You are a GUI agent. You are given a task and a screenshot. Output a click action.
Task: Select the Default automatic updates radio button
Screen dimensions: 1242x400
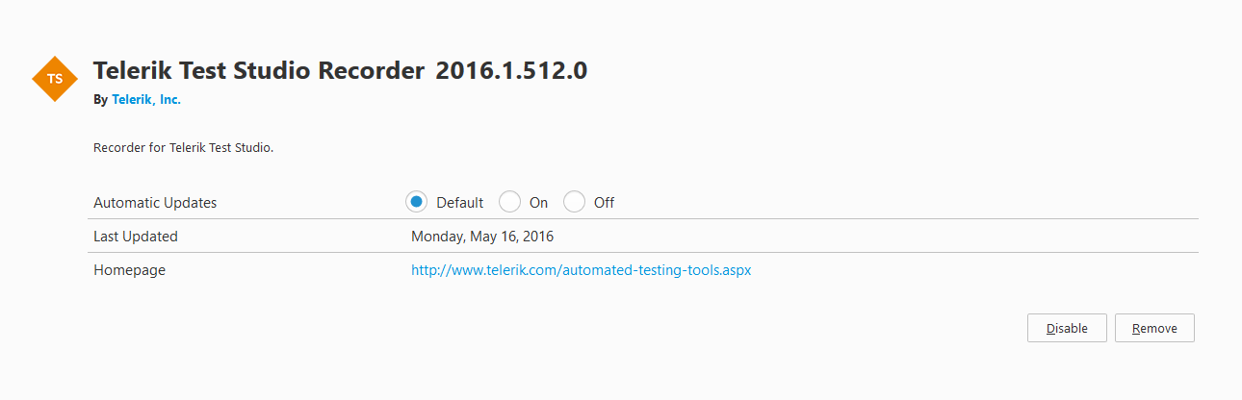pos(417,202)
